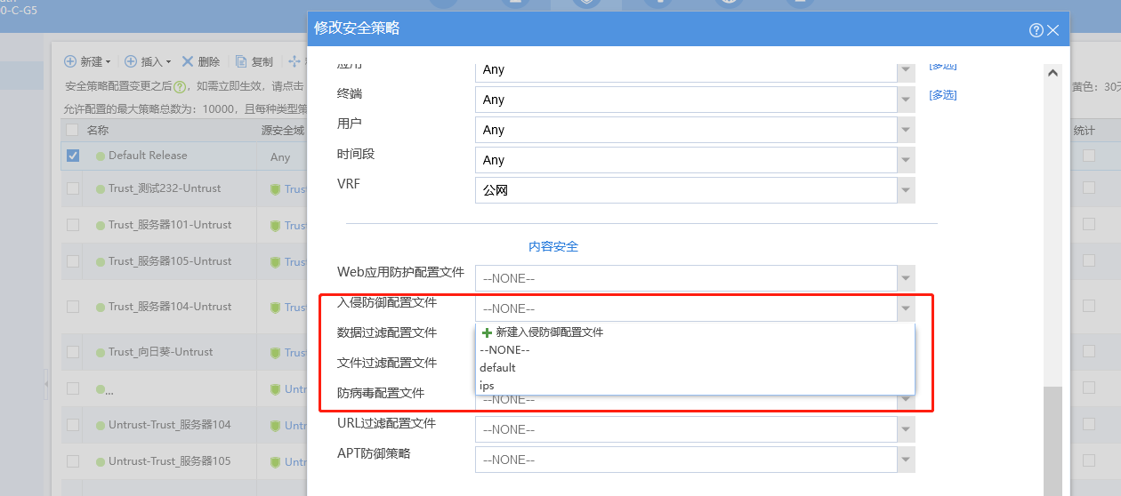Click the shield icon in Trust_测试232-Untrust row

click(x=275, y=188)
